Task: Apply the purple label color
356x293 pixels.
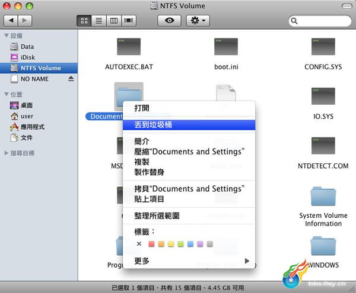Action: tap(201, 244)
